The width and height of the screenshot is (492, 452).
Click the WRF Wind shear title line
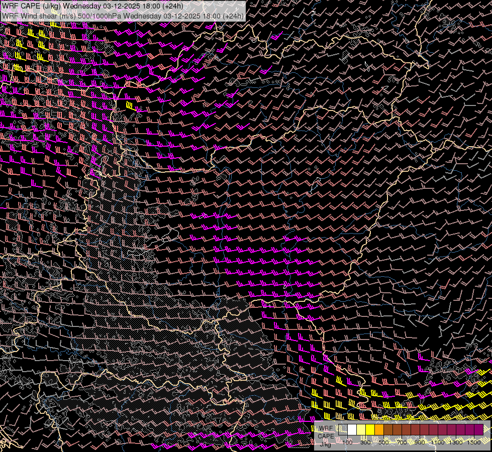pyautogui.click(x=123, y=16)
